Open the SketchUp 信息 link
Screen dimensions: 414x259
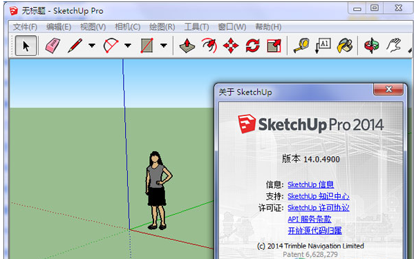coord(311,184)
